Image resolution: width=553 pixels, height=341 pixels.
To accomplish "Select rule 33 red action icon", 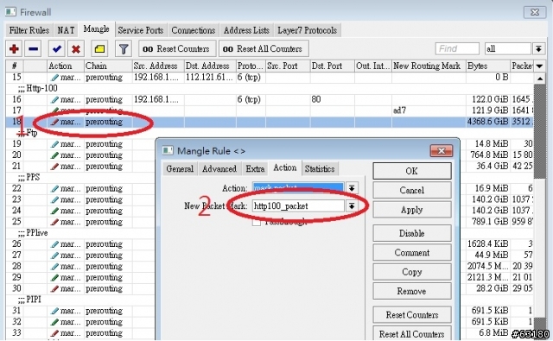I will click(54, 333).
